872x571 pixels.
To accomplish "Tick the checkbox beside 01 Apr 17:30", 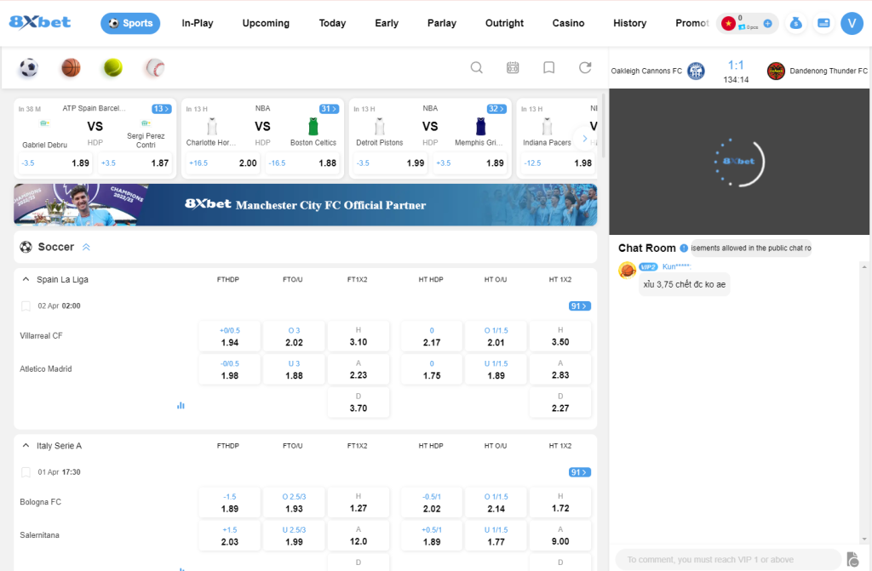I will click(26, 472).
